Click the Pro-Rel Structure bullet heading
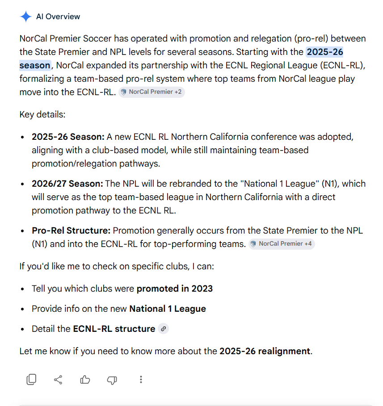The height and width of the screenshot is (406, 383). [71, 230]
